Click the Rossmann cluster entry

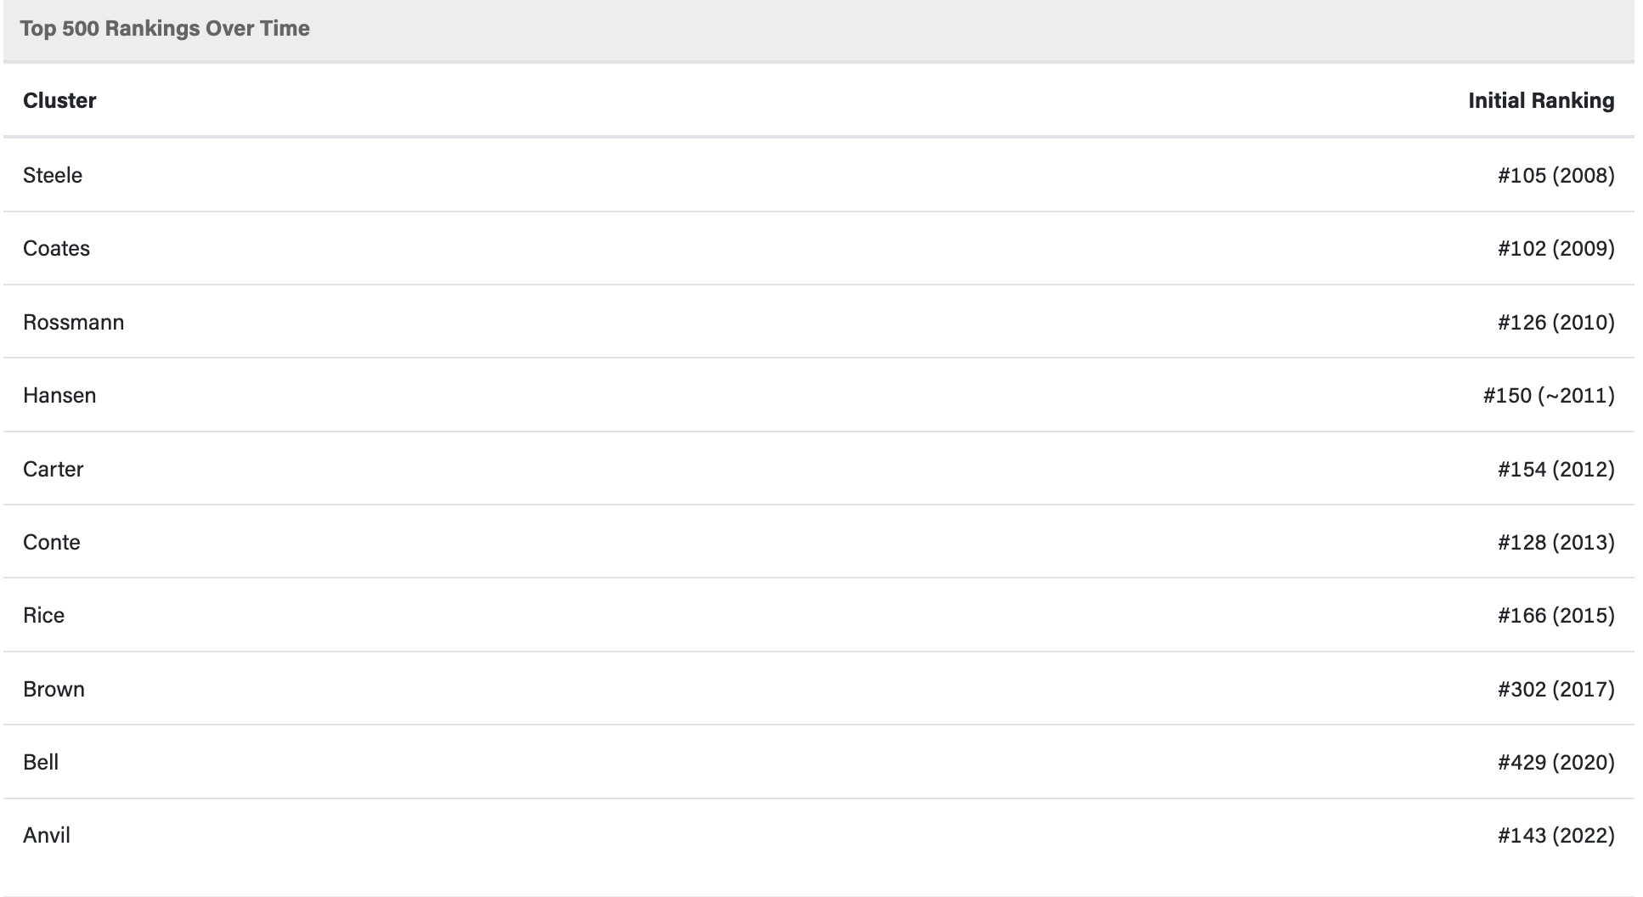click(73, 322)
